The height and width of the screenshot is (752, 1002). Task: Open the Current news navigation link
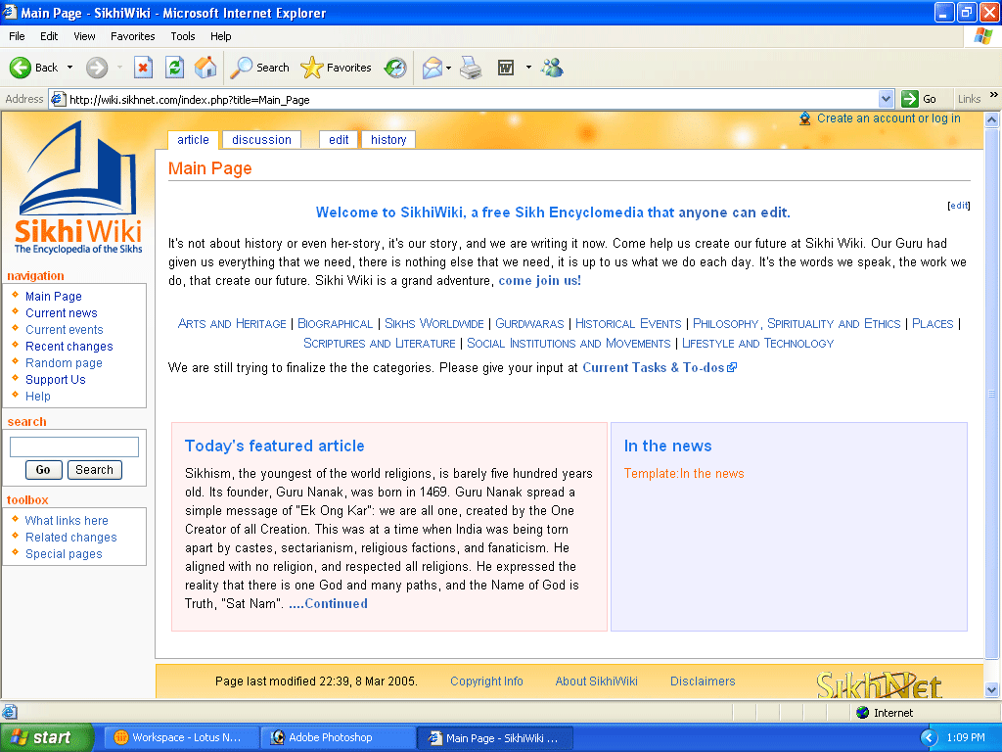(62, 313)
